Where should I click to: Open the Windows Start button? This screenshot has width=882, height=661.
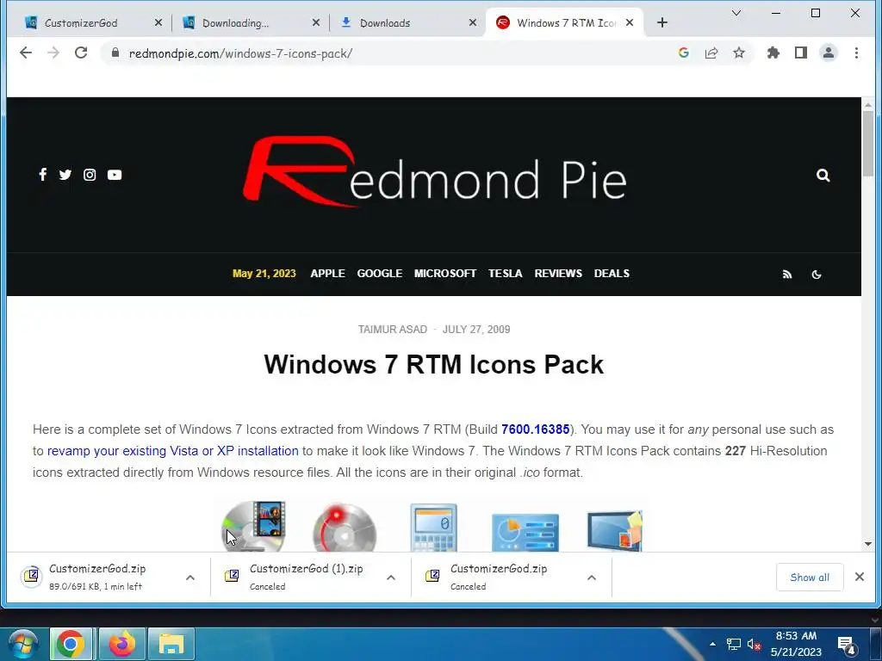pos(23,644)
